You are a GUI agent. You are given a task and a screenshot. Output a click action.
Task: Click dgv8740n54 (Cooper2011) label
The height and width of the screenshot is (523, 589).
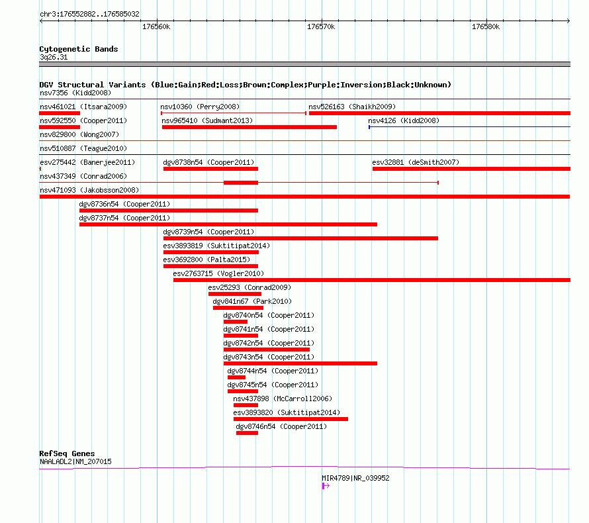[269, 315]
